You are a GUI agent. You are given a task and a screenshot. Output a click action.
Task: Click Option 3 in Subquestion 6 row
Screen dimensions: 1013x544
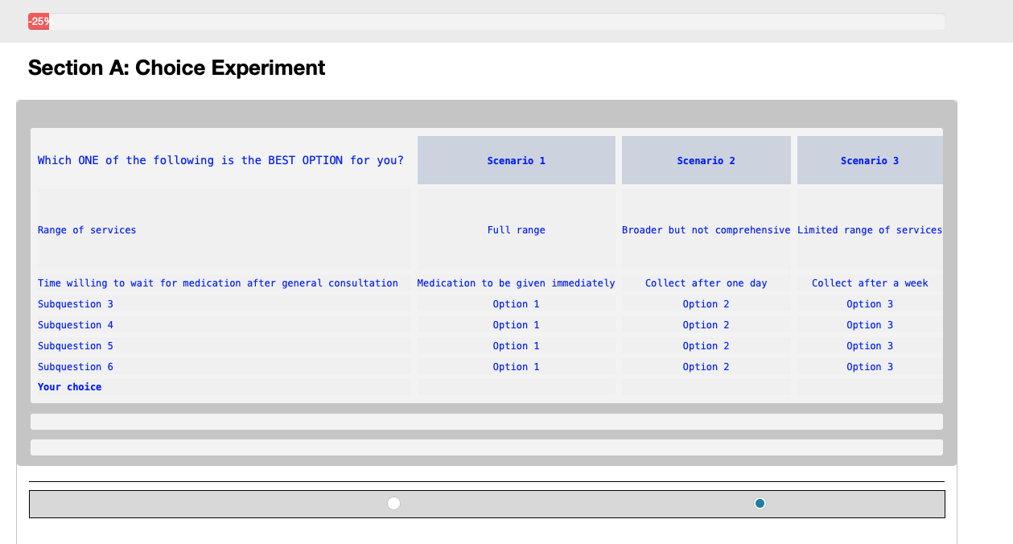pyautogui.click(x=869, y=367)
